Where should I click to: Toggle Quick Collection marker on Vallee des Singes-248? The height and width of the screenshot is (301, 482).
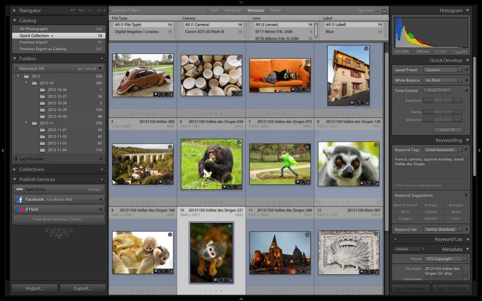tap(307, 235)
